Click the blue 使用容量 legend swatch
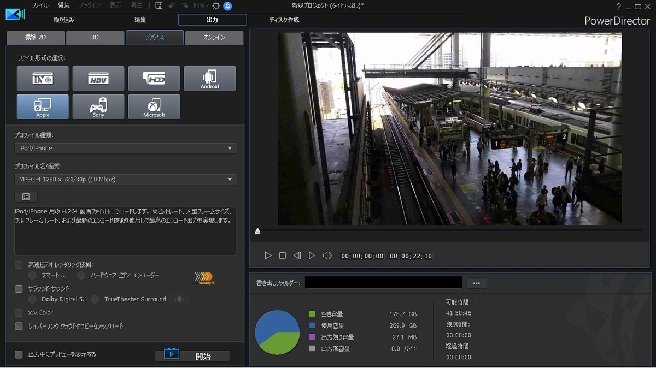The height and width of the screenshot is (368, 656). 312,325
